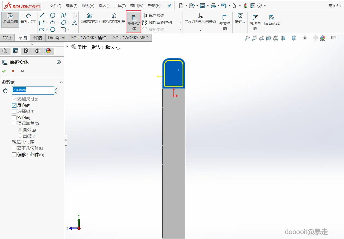Enable the Bi-directional (双向) checkbox

(x=15, y=118)
